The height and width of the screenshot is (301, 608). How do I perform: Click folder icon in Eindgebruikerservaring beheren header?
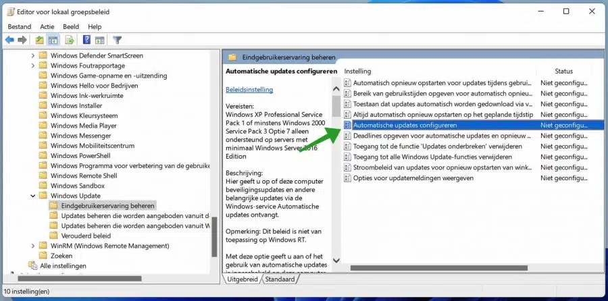coord(232,57)
